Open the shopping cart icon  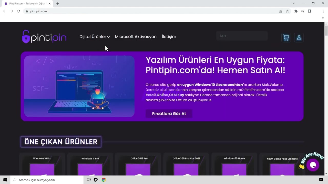click(x=286, y=38)
